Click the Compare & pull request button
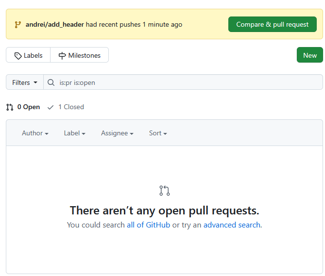This screenshot has height=276, width=325. (273, 24)
